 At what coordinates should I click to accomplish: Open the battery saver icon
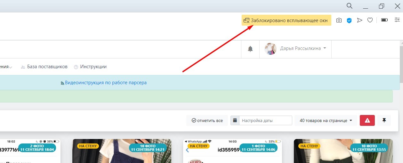[384, 20]
